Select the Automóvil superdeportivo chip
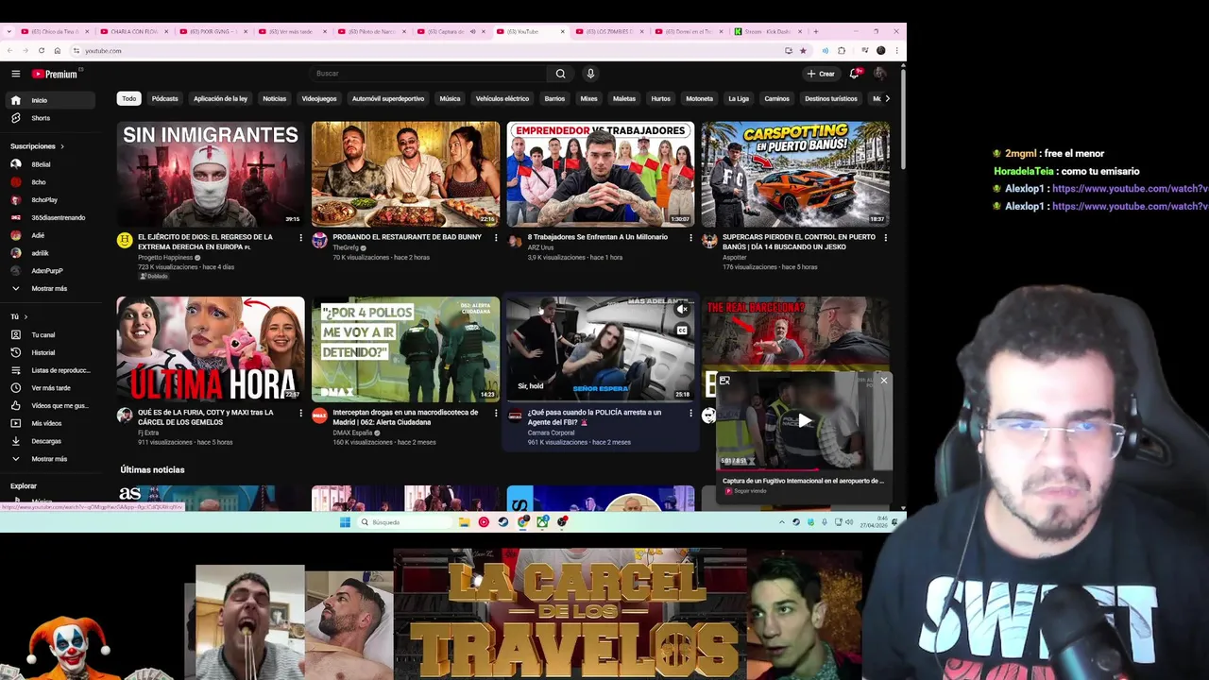This screenshot has height=680, width=1209. pyautogui.click(x=387, y=98)
